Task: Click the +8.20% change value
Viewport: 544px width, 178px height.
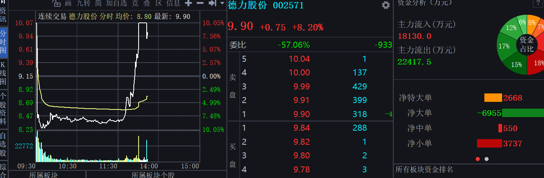Action: 307,27
